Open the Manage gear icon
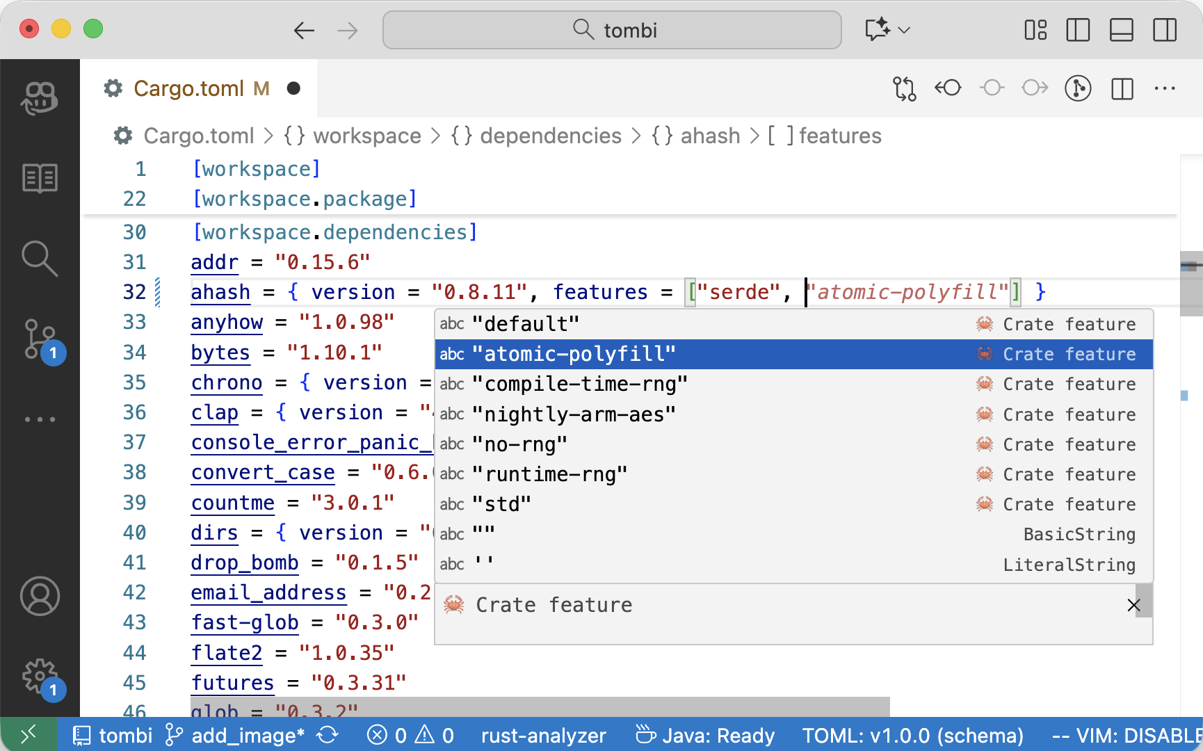Viewport: 1203px width, 751px height. pos(40,676)
